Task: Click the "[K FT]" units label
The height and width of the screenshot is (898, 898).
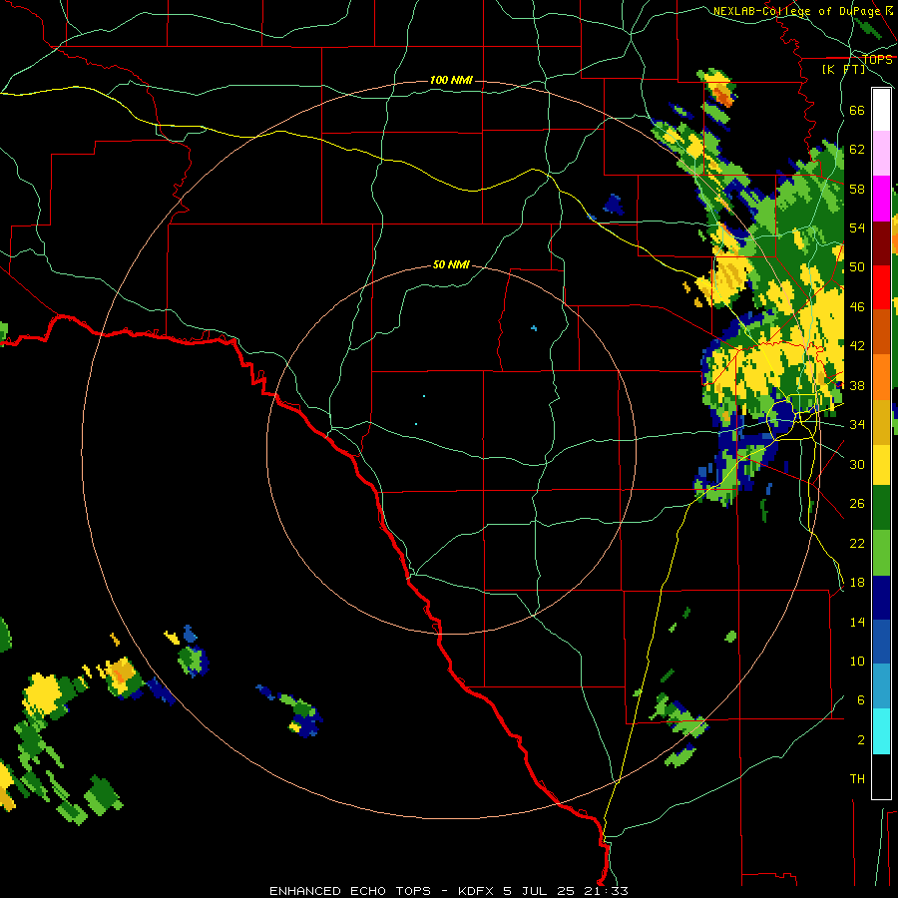Action: (843, 69)
